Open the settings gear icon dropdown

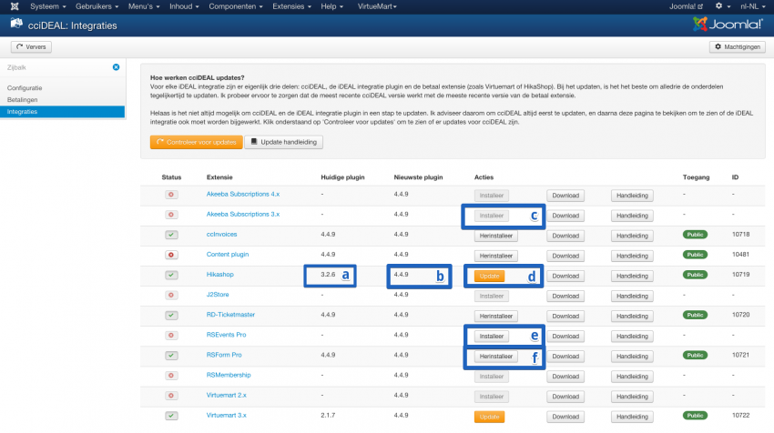point(722,6)
